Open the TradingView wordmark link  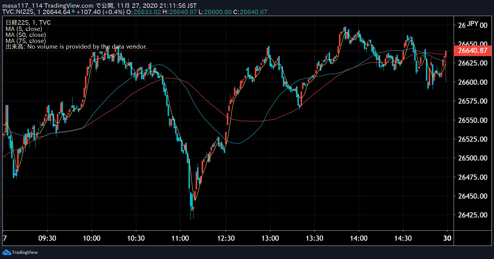(x=25, y=252)
